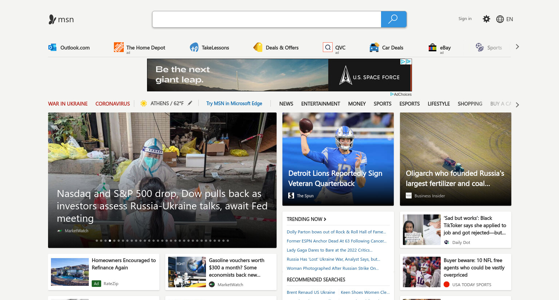The height and width of the screenshot is (300, 559).
Task: Click the Sign in link
Action: [465, 19]
